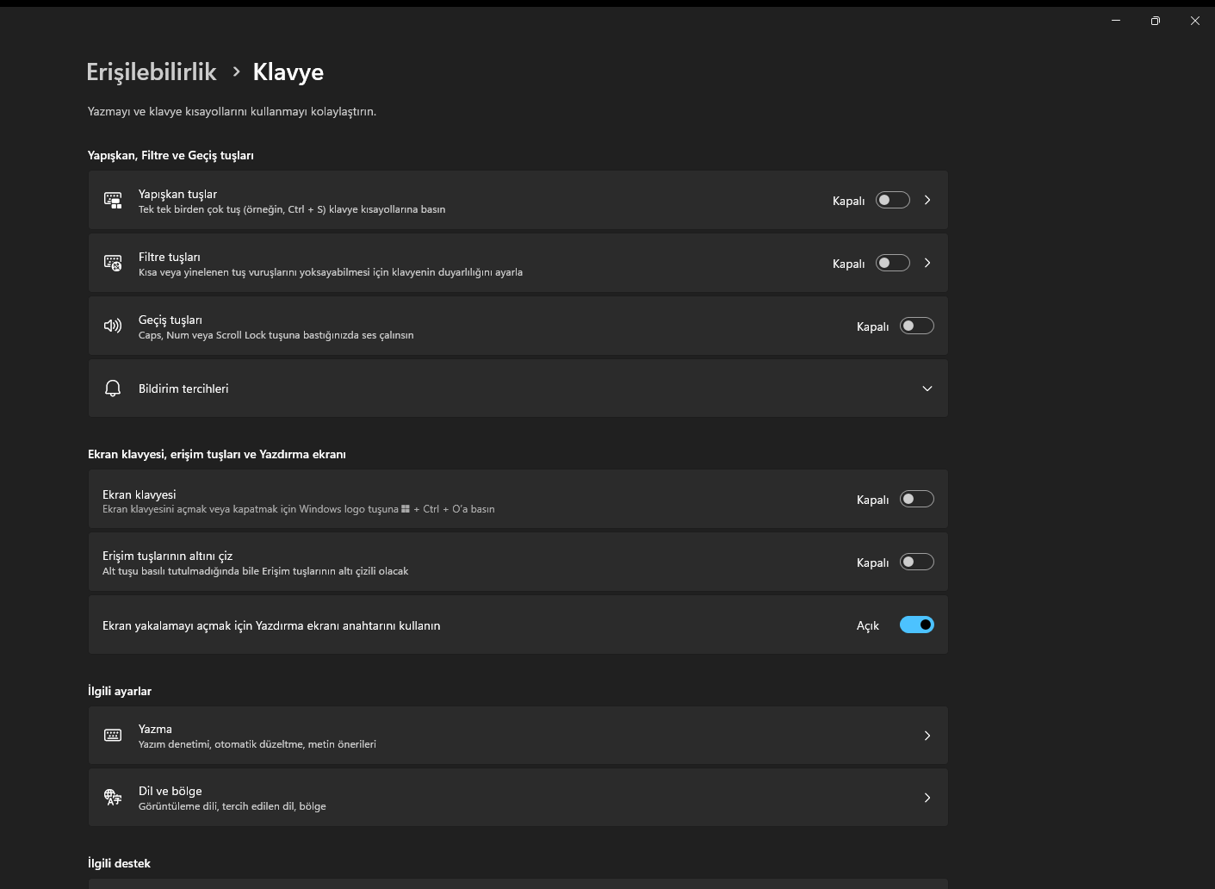Expand the Bildirim tercihleri section

(x=927, y=389)
